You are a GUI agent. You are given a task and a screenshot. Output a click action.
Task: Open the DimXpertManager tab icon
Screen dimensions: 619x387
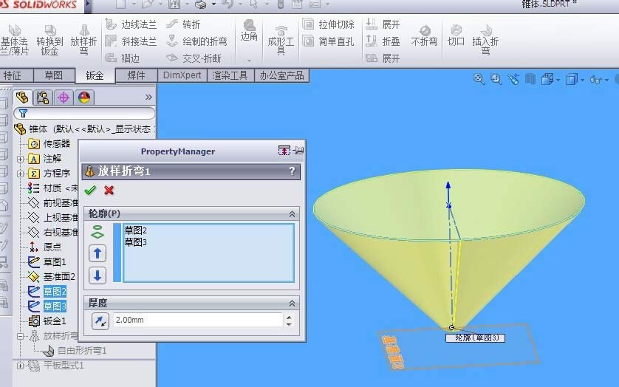tap(64, 97)
